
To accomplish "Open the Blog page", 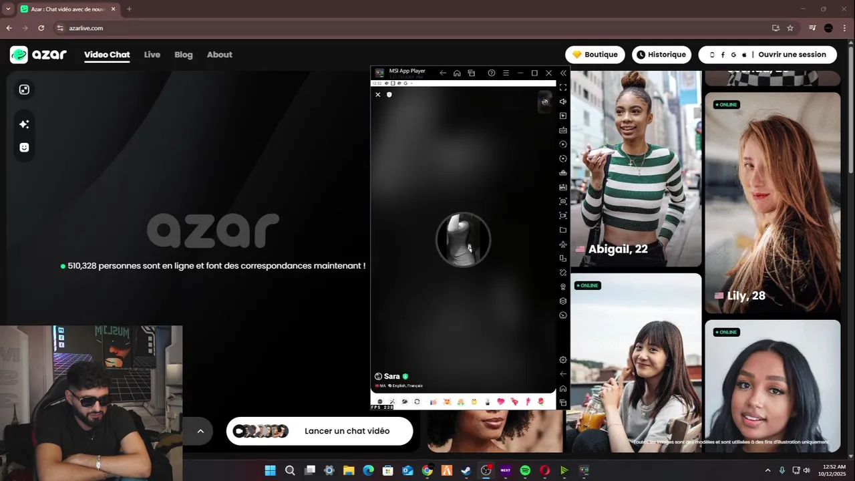I will click(184, 55).
